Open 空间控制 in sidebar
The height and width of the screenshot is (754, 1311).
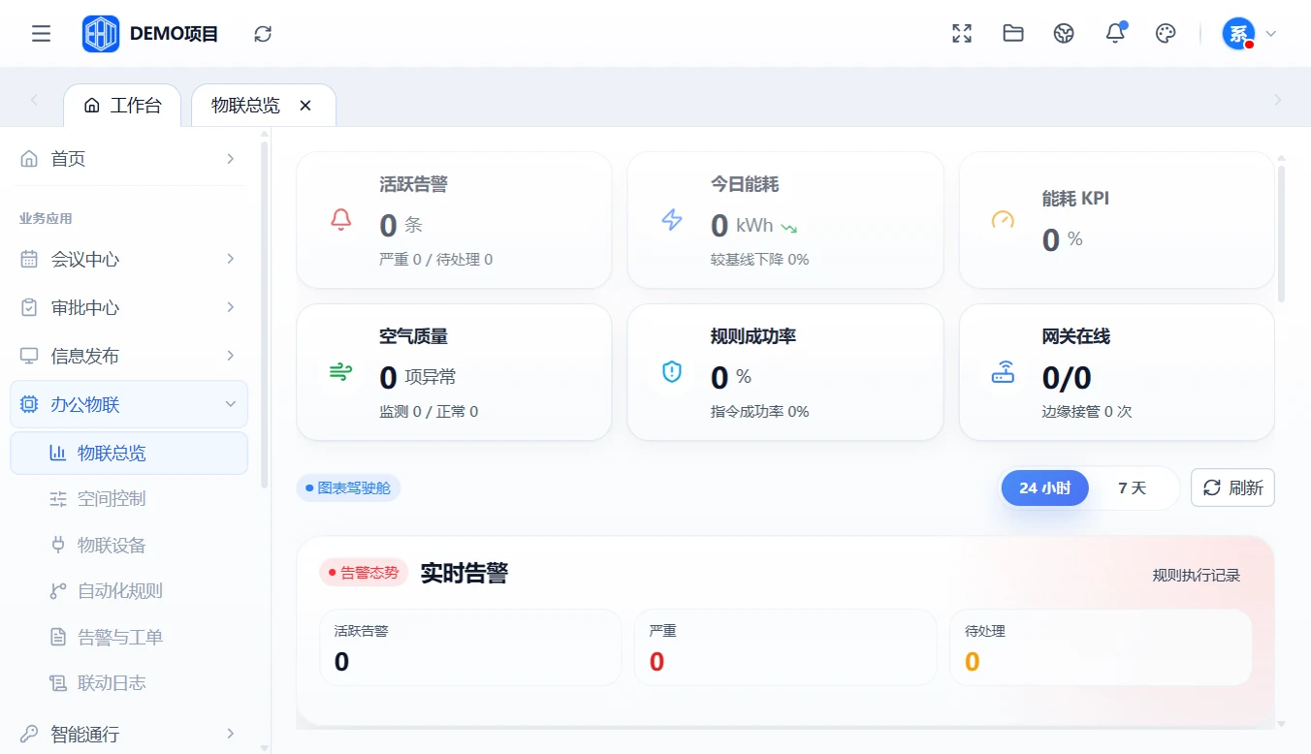coord(128,499)
